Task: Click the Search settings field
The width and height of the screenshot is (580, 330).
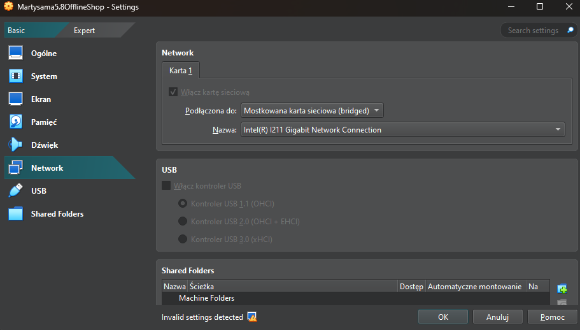Action: (534, 31)
